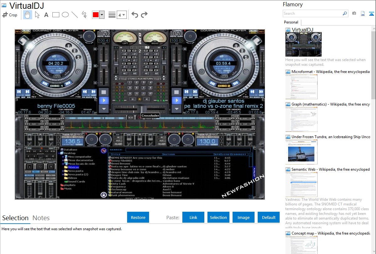The height and width of the screenshot is (254, 376).
Task: Expand the Nova pasta tree node
Action: [x=63, y=171]
